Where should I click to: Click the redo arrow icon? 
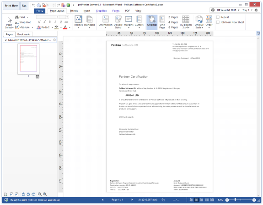(x=58, y=5)
